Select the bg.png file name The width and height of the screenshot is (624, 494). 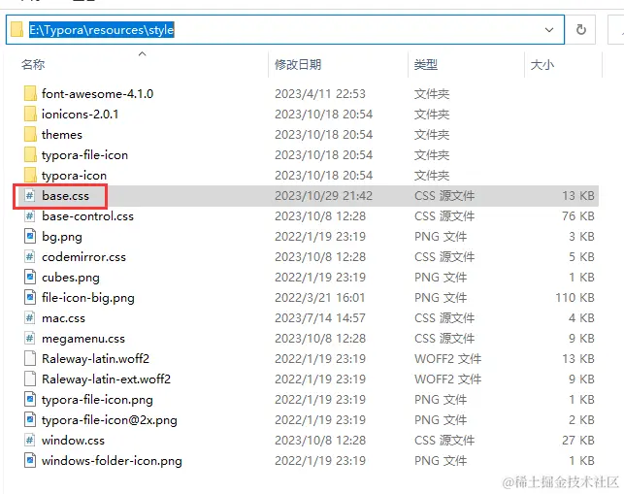coord(62,237)
